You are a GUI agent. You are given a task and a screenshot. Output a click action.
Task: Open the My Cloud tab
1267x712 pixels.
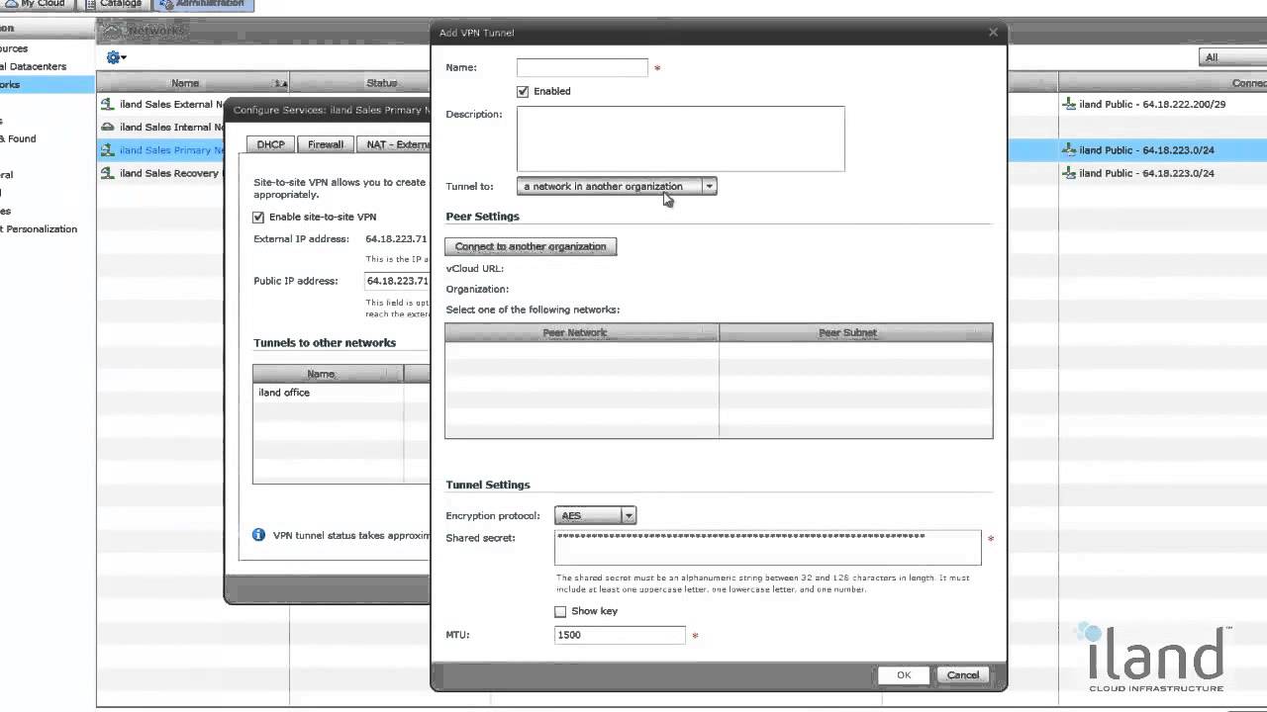(x=35, y=4)
